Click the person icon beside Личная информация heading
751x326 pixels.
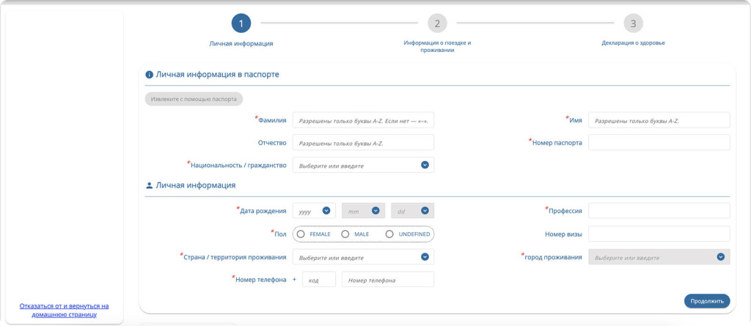[149, 186]
